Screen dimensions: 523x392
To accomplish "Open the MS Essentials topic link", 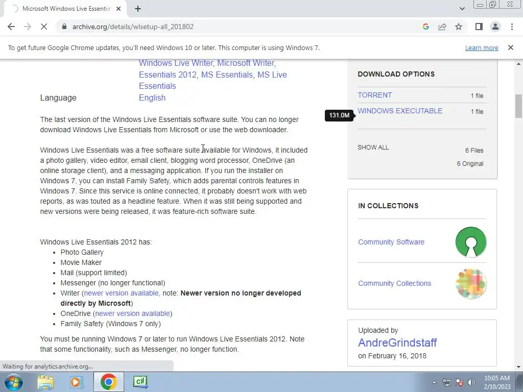I will 227,75.
